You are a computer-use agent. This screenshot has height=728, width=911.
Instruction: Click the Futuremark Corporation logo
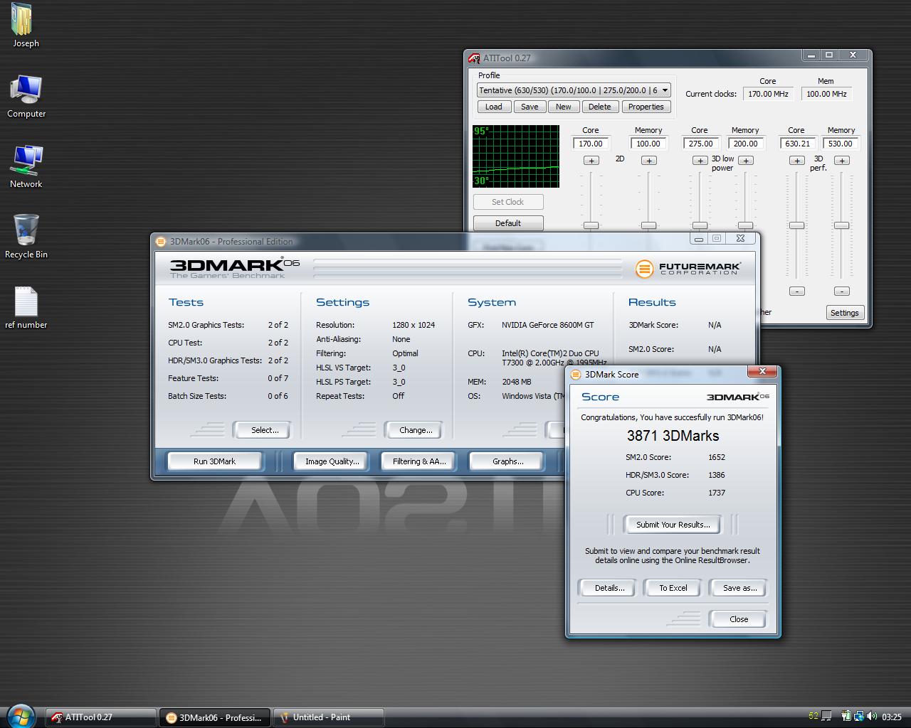[x=688, y=269]
